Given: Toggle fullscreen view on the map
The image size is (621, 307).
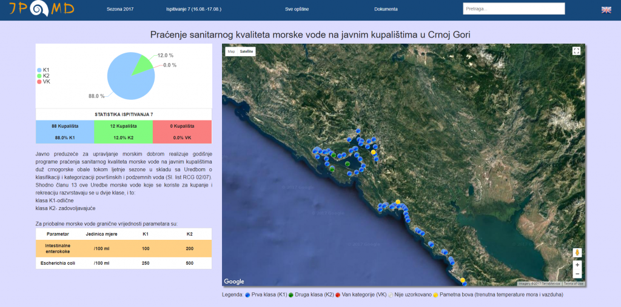Looking at the screenshot, I should tap(576, 51).
